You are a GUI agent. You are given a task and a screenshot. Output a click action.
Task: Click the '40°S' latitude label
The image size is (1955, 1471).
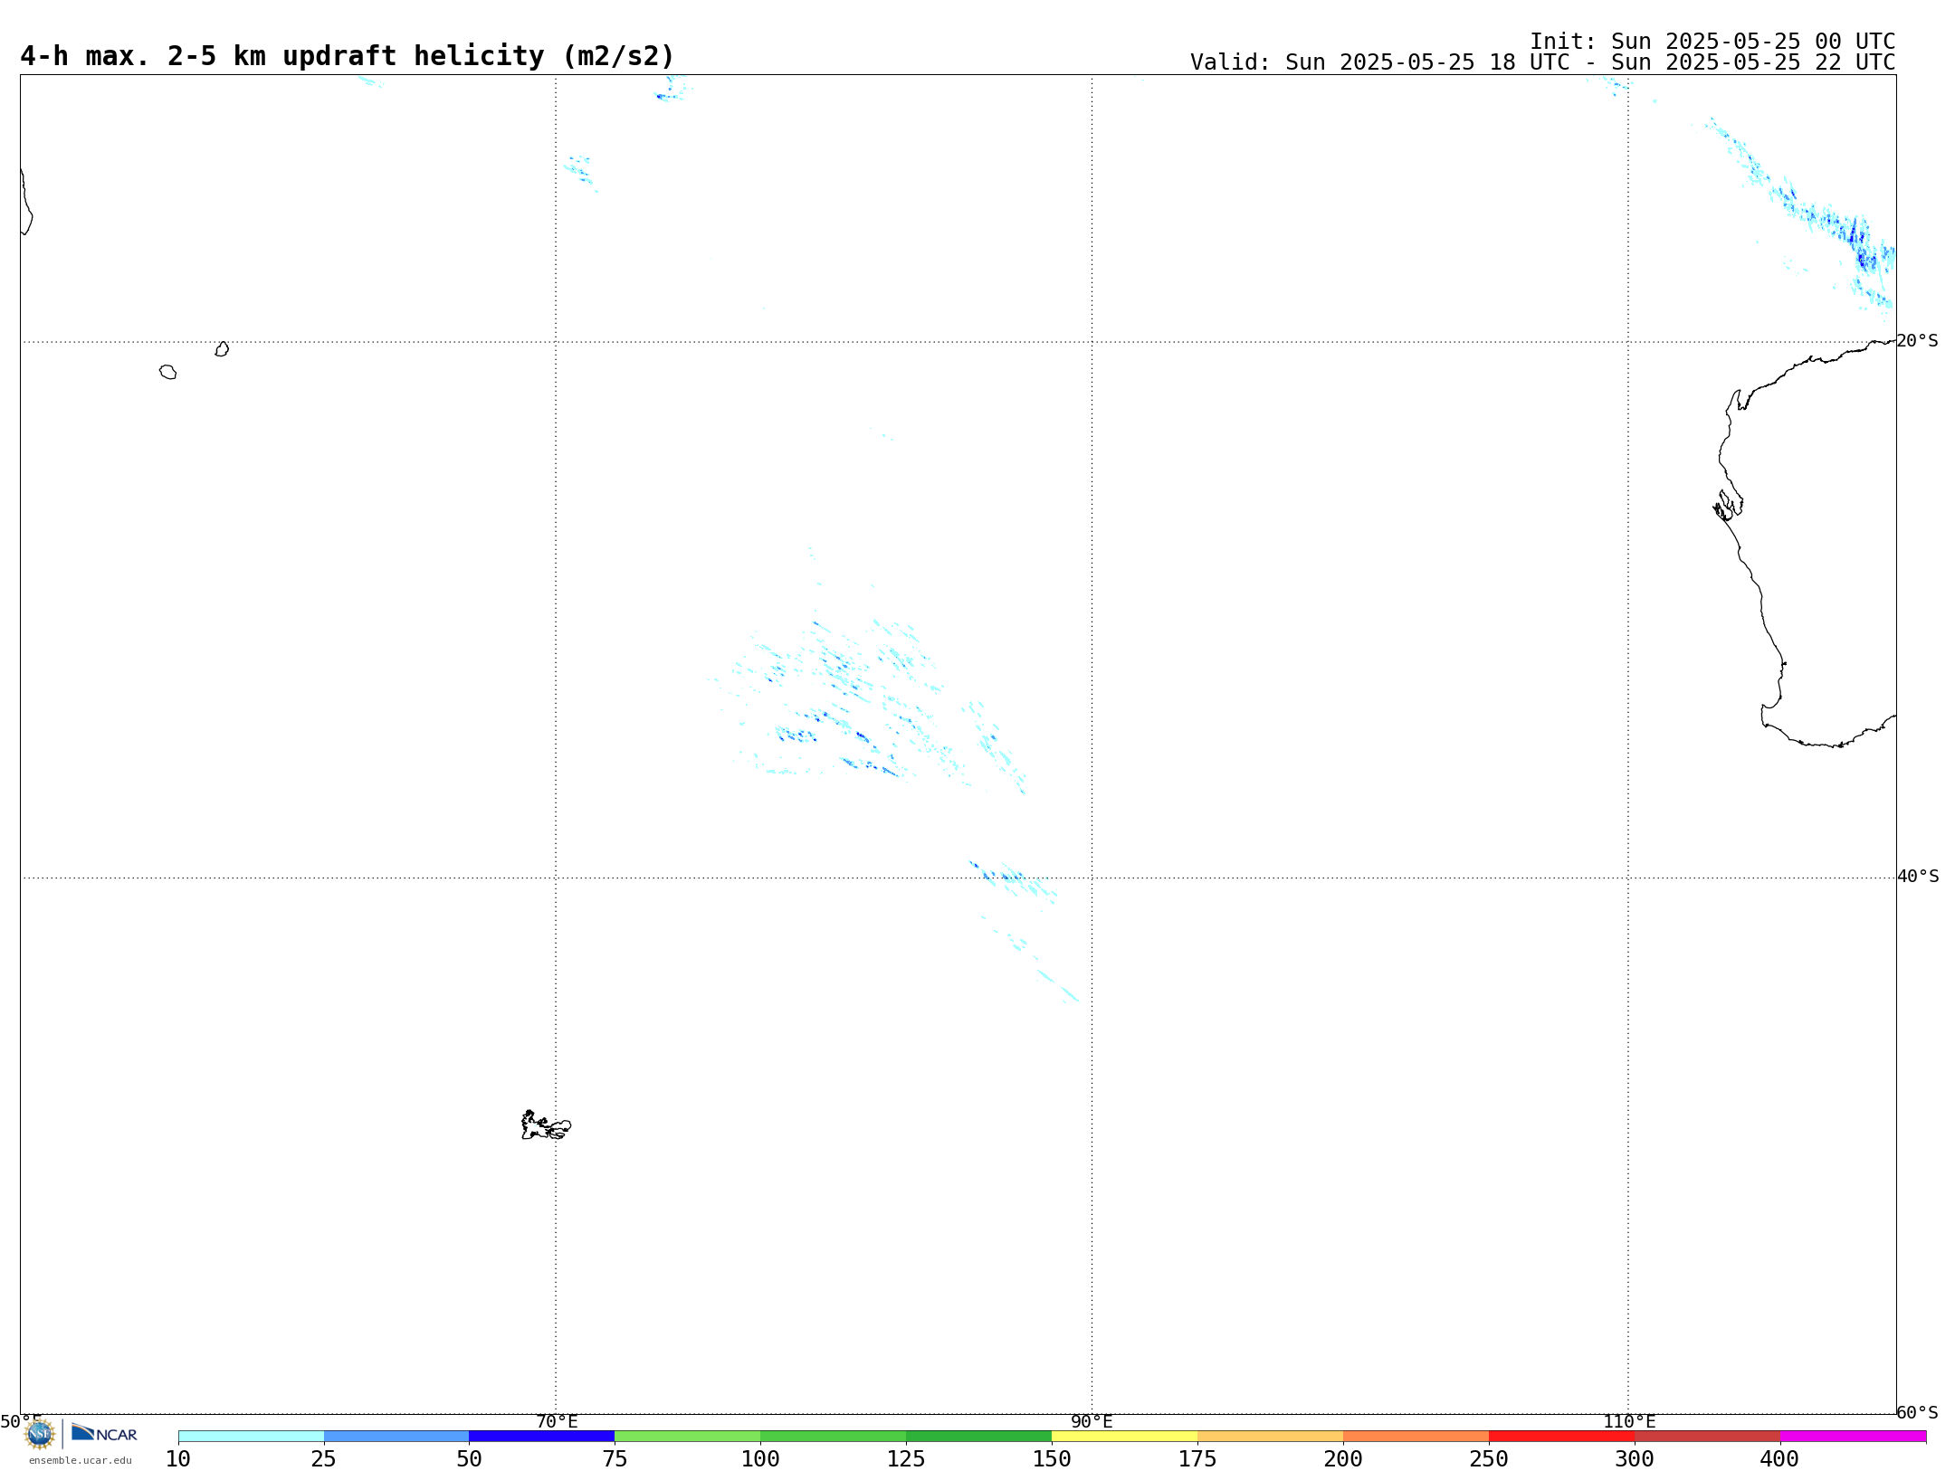1918,877
